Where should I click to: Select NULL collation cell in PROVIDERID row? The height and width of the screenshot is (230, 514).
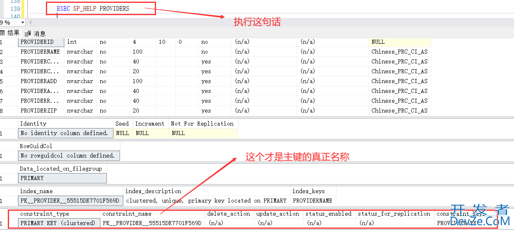click(400, 42)
